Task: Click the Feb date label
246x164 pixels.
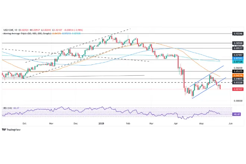Action: 128,123
